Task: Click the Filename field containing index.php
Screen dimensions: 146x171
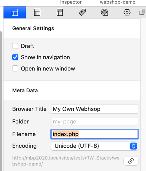Action: tap(95, 134)
